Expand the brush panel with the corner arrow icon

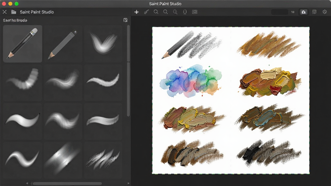125,20
